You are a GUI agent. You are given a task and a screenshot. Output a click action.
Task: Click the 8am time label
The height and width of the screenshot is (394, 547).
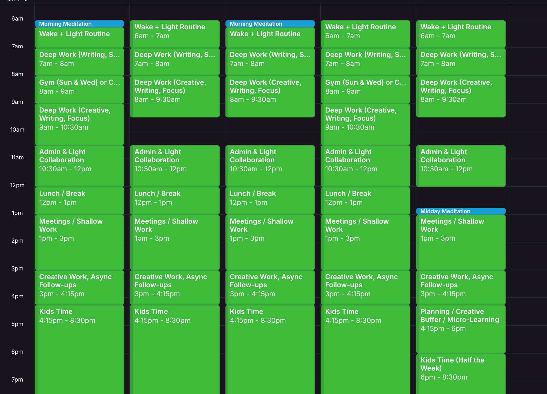17,74
